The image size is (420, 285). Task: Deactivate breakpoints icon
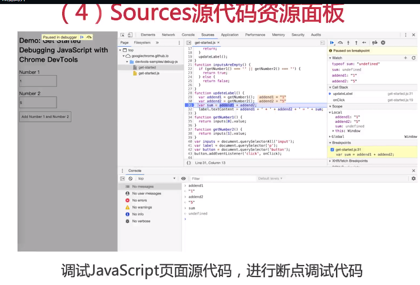(x=375, y=43)
